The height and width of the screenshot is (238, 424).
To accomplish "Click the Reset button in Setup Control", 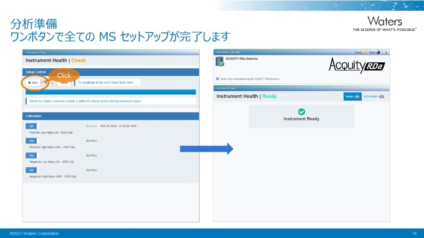I will pyautogui.click(x=65, y=83).
